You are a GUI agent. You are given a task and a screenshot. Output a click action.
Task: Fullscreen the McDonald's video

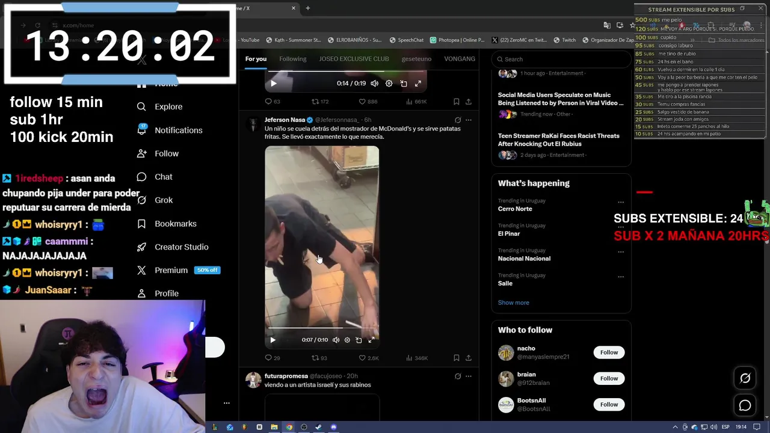point(371,340)
